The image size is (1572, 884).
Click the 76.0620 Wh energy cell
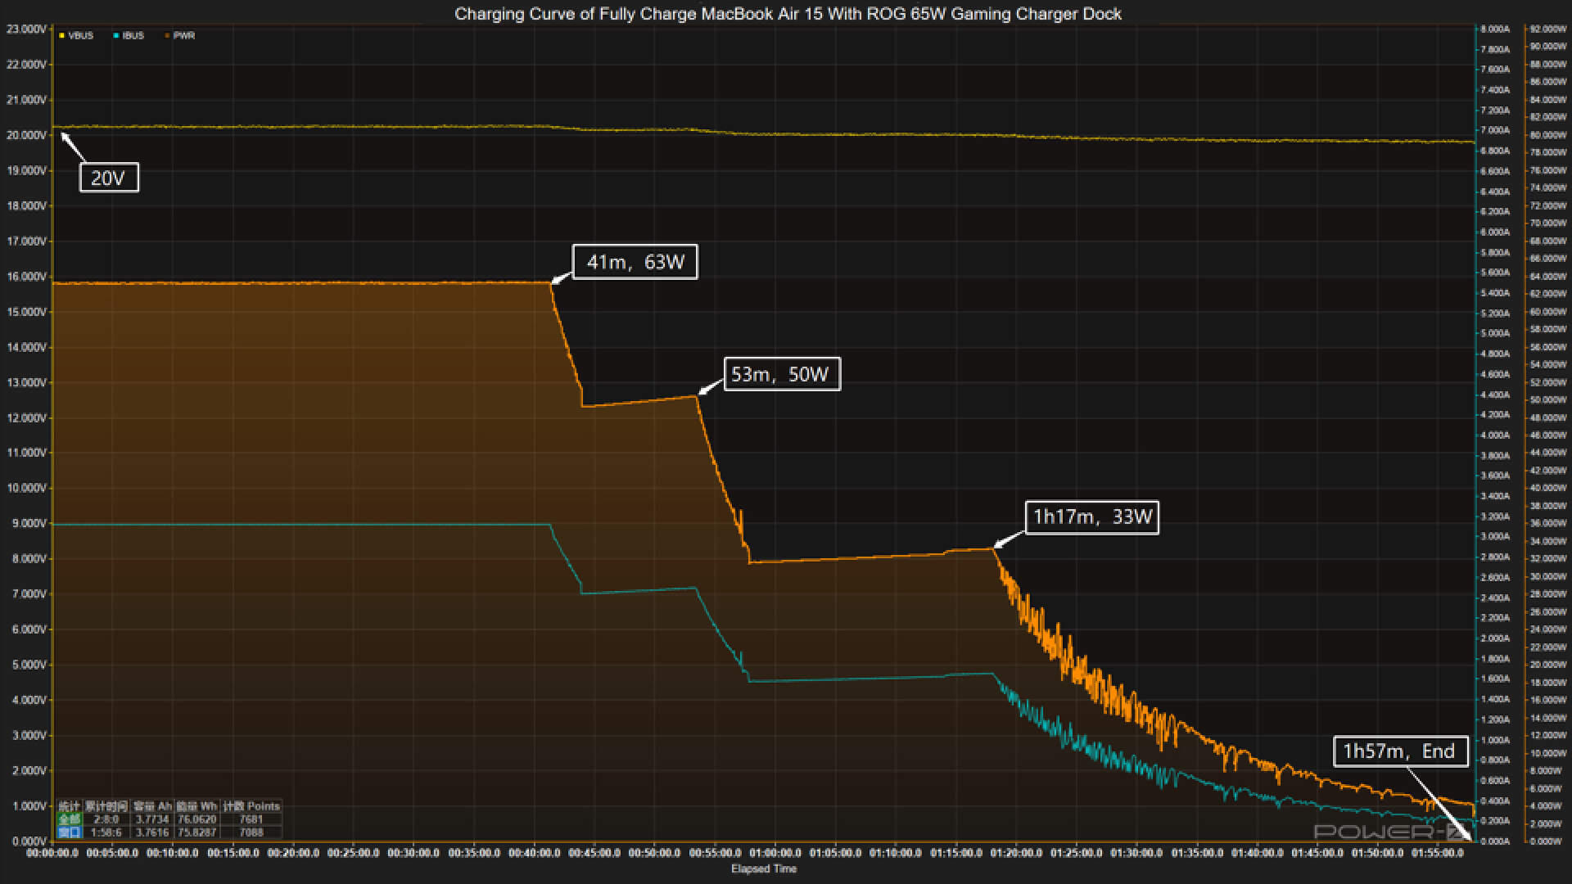(x=197, y=819)
